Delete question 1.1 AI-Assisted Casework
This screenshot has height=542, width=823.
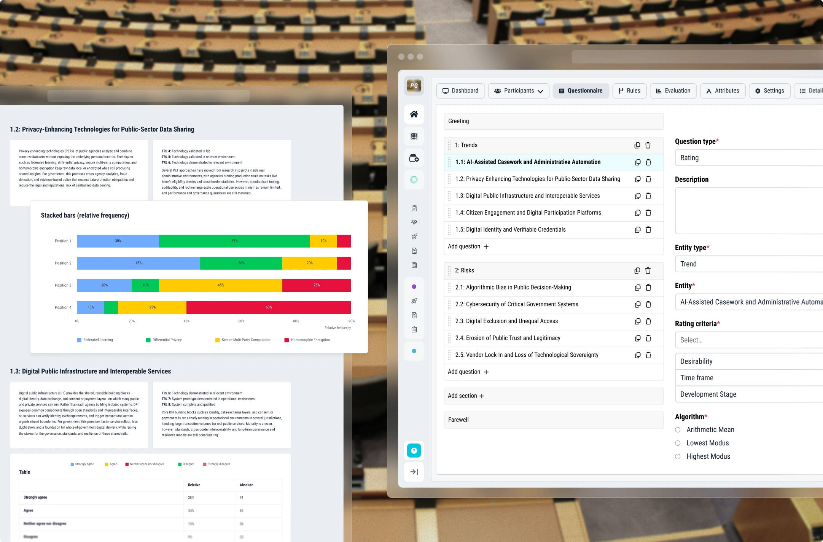pos(648,162)
